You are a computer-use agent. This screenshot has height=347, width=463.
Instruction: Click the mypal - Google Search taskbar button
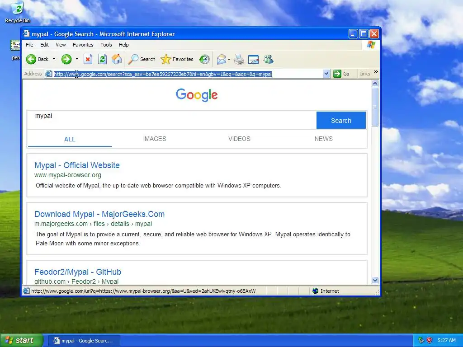(x=84, y=341)
